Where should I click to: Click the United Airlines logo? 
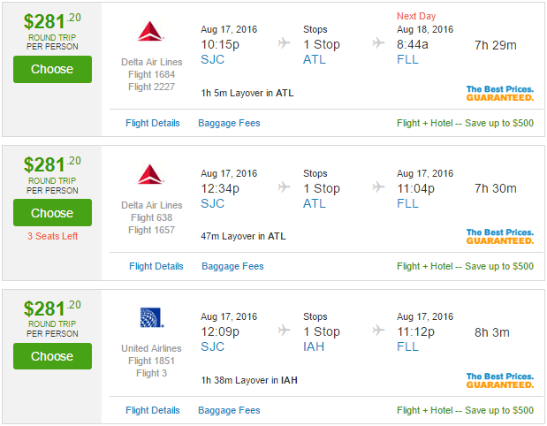151,317
